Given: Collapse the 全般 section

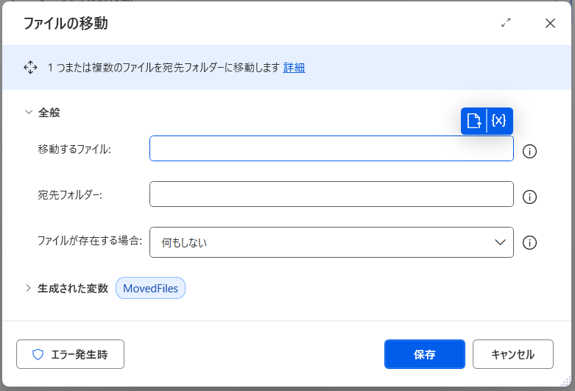Looking at the screenshot, I should pyautogui.click(x=29, y=113).
